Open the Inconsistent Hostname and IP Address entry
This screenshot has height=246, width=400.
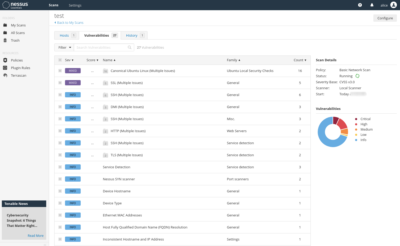133,239
